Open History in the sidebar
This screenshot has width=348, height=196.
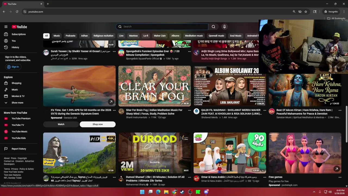(x=15, y=47)
